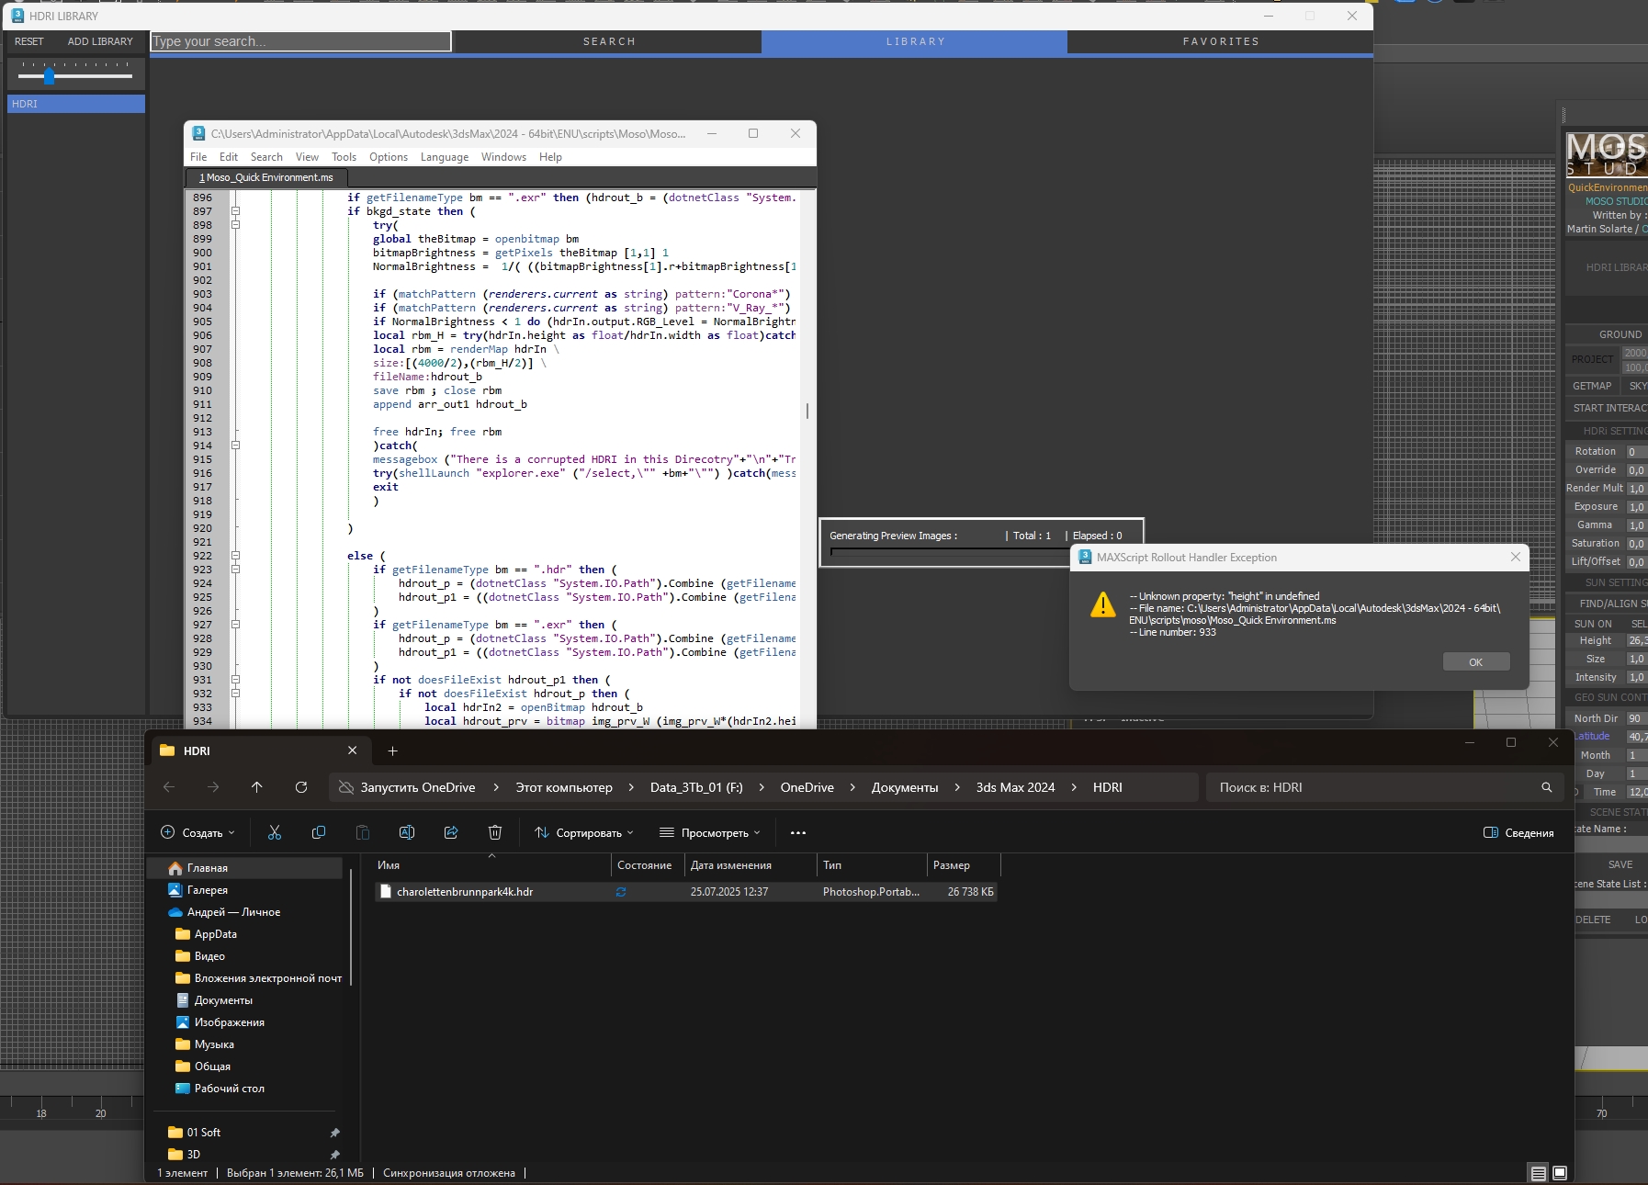This screenshot has height=1185, width=1648.
Task: Collapse the code fold at line 922
Action: point(235,556)
